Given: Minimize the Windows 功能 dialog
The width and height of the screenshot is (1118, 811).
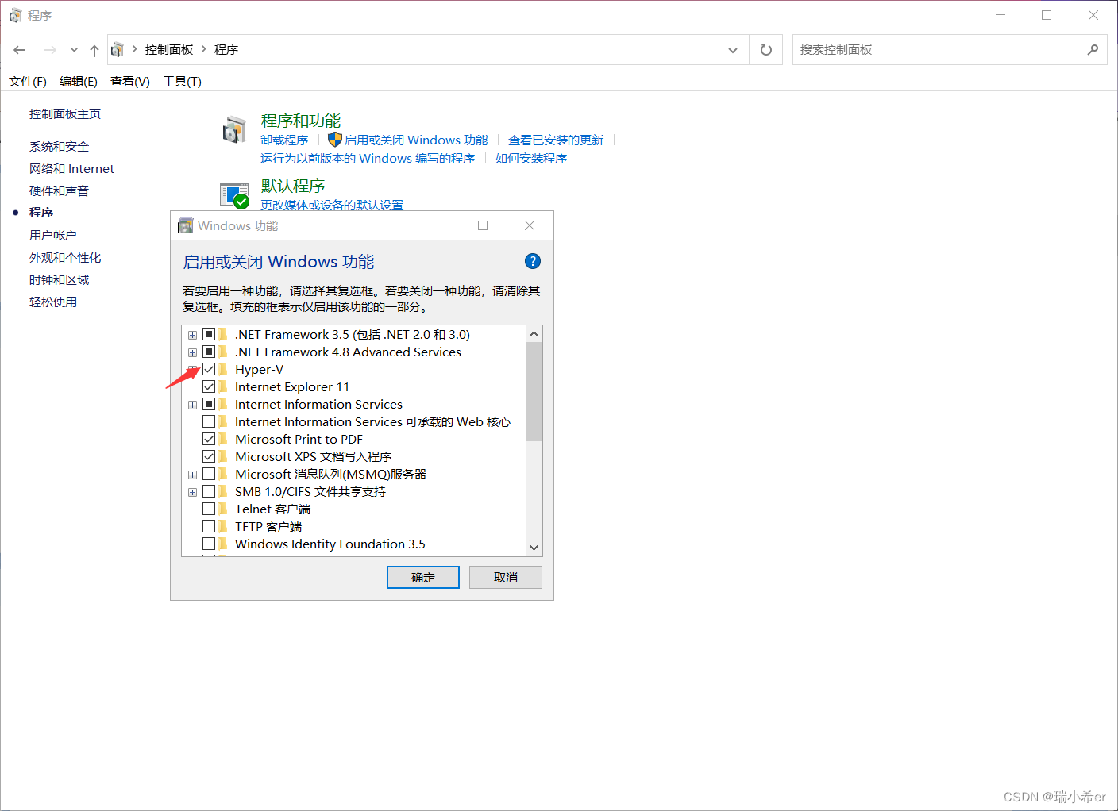Looking at the screenshot, I should click(x=437, y=225).
